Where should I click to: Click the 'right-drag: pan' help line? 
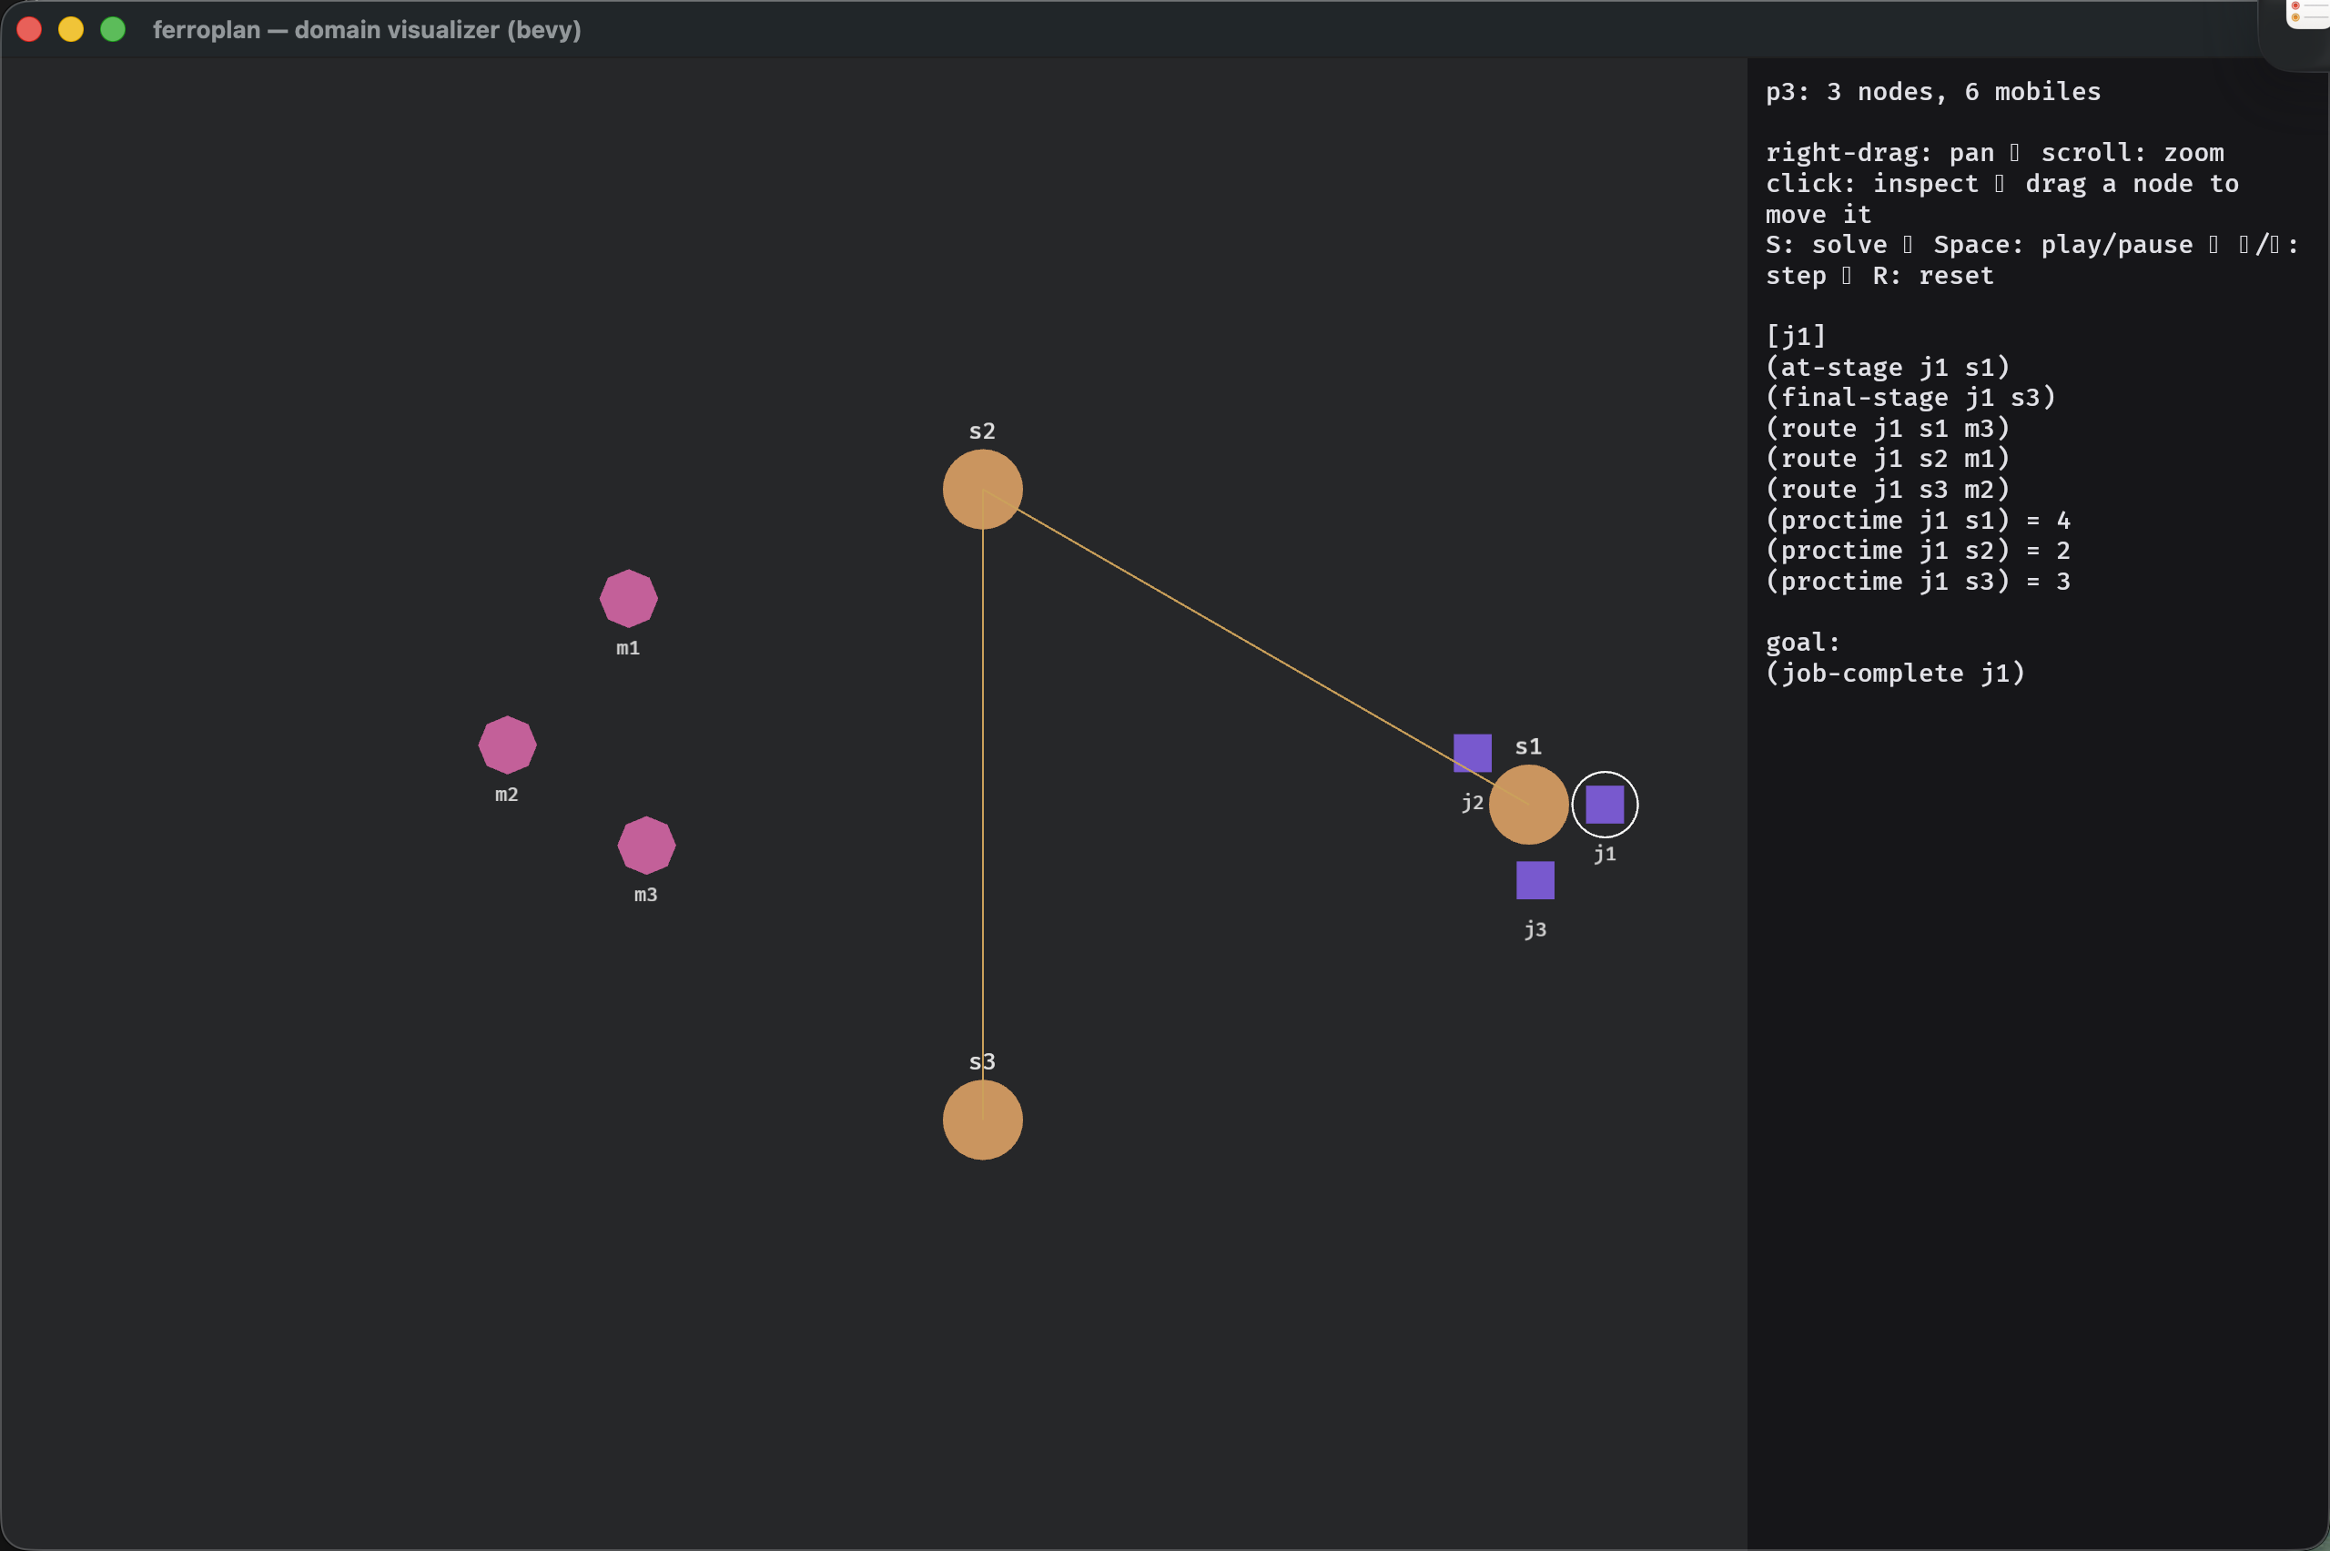1880,153
